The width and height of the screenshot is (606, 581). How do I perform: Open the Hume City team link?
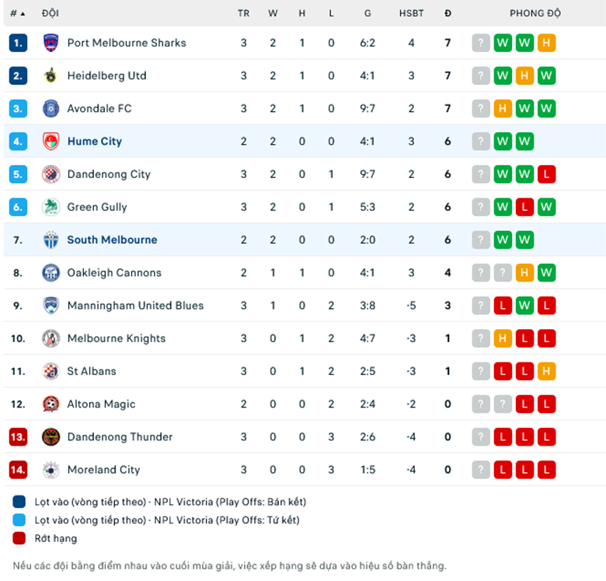(95, 142)
